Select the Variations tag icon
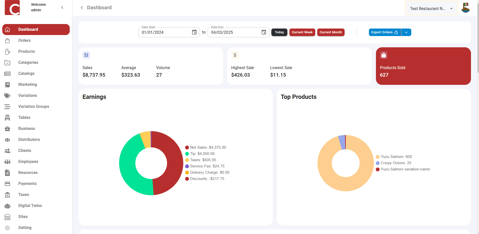The image size is (479, 234). click(8, 95)
